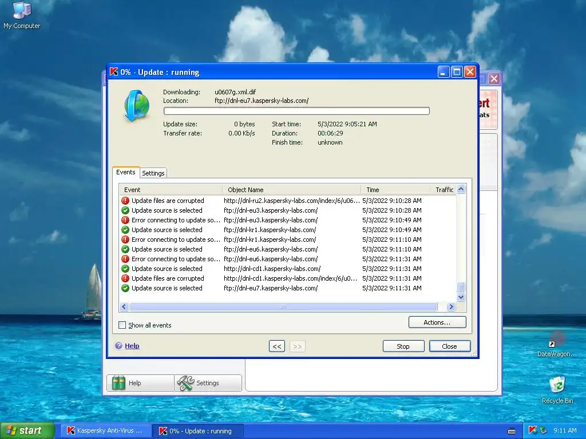Sort by the Object Name column header
The width and height of the screenshot is (586, 439).
click(x=291, y=190)
